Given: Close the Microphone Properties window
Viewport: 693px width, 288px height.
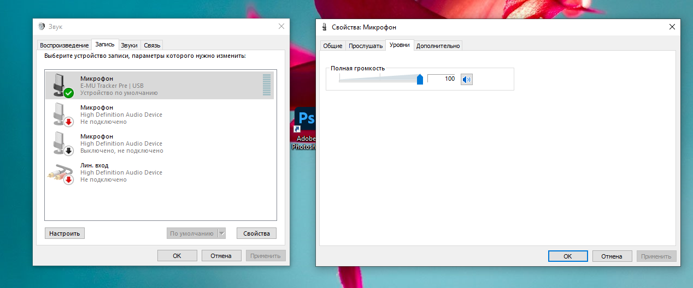Looking at the screenshot, I should [672, 27].
